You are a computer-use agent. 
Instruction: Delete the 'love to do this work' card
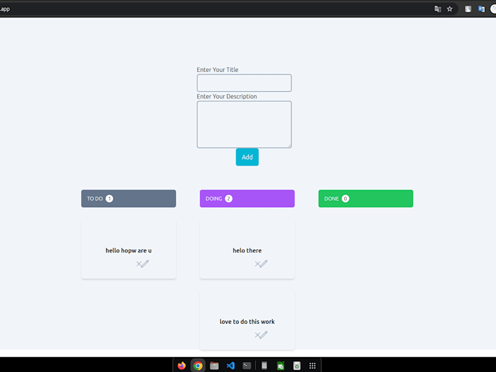(257, 335)
